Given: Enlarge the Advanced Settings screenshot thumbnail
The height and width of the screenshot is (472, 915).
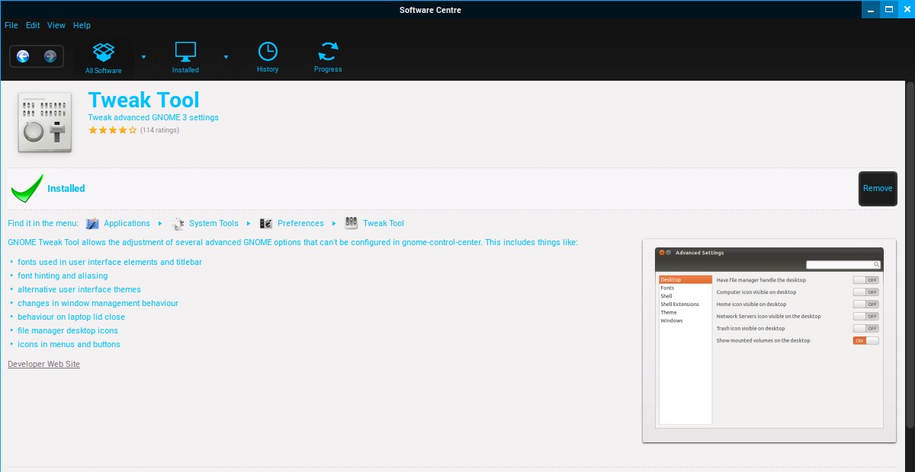Looking at the screenshot, I should tap(769, 340).
